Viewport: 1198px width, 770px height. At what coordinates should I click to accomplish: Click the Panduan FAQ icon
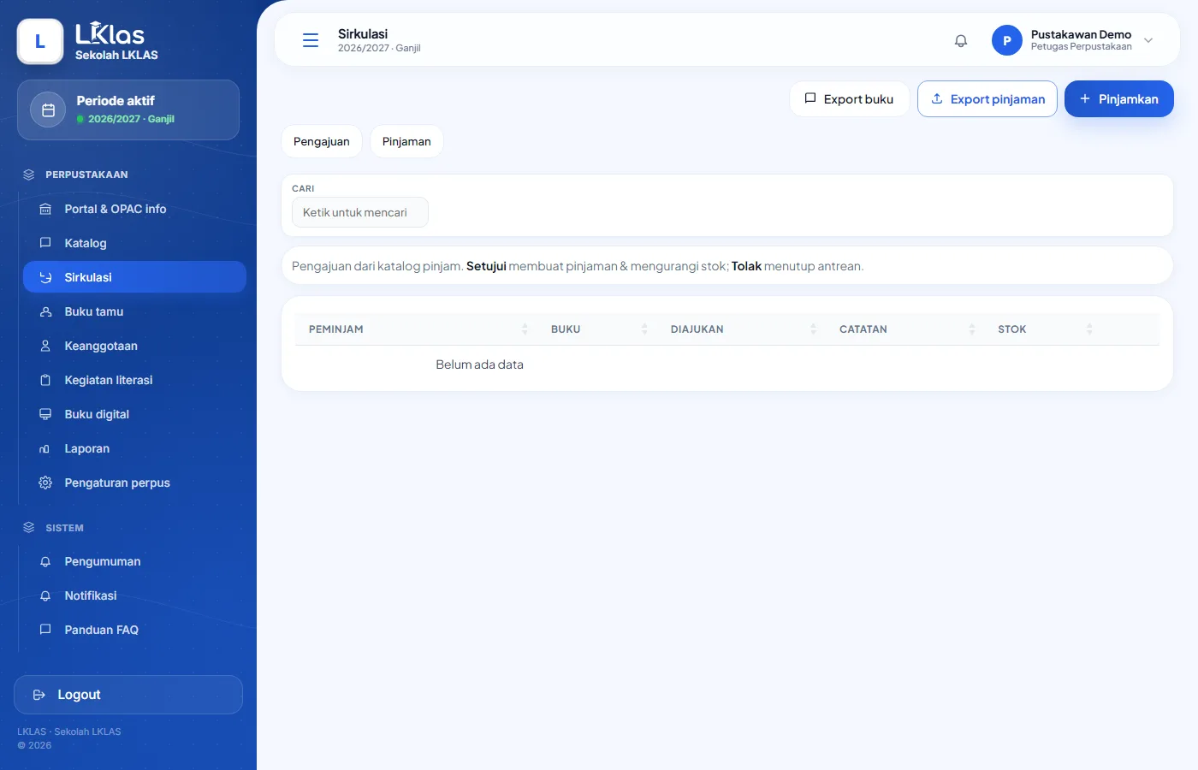click(x=45, y=630)
